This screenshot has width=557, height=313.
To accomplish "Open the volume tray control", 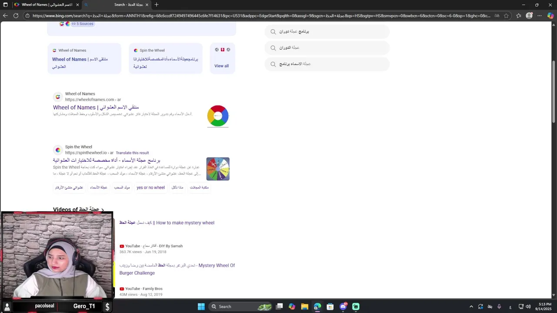I will click(528, 306).
